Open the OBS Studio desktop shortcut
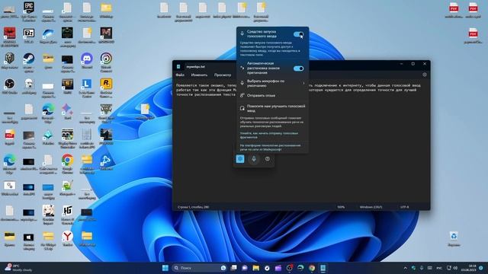The width and height of the screenshot is (488, 274). [9, 86]
